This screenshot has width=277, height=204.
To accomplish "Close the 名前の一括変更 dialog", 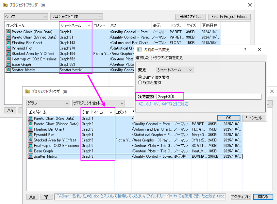I will pos(259,50).
